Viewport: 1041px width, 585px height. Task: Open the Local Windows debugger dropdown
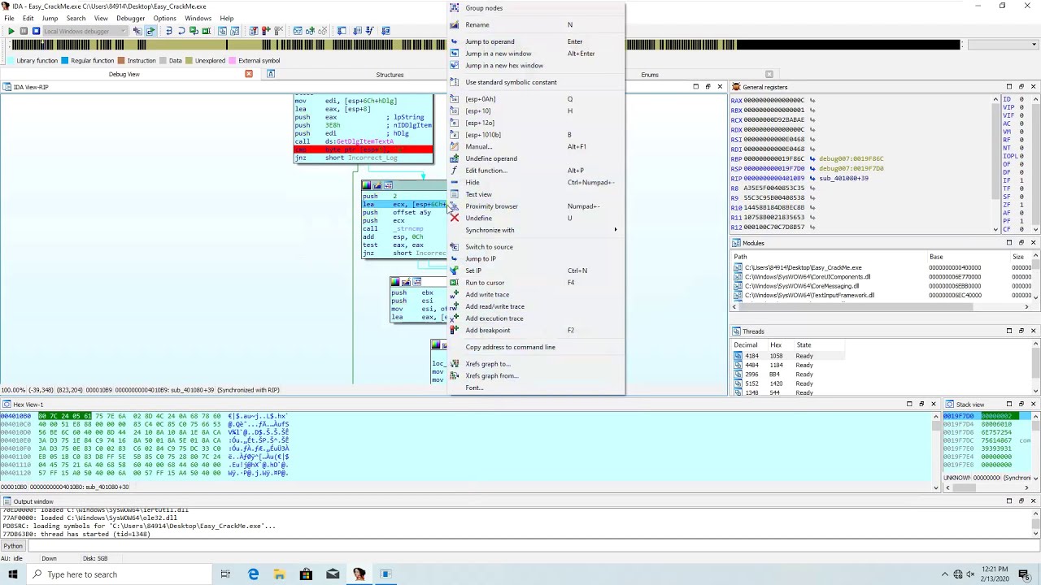pos(85,31)
